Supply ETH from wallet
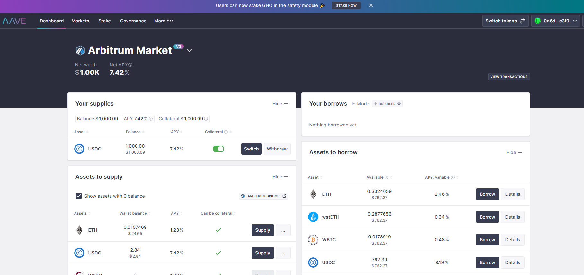The height and width of the screenshot is (275, 584). pyautogui.click(x=262, y=230)
